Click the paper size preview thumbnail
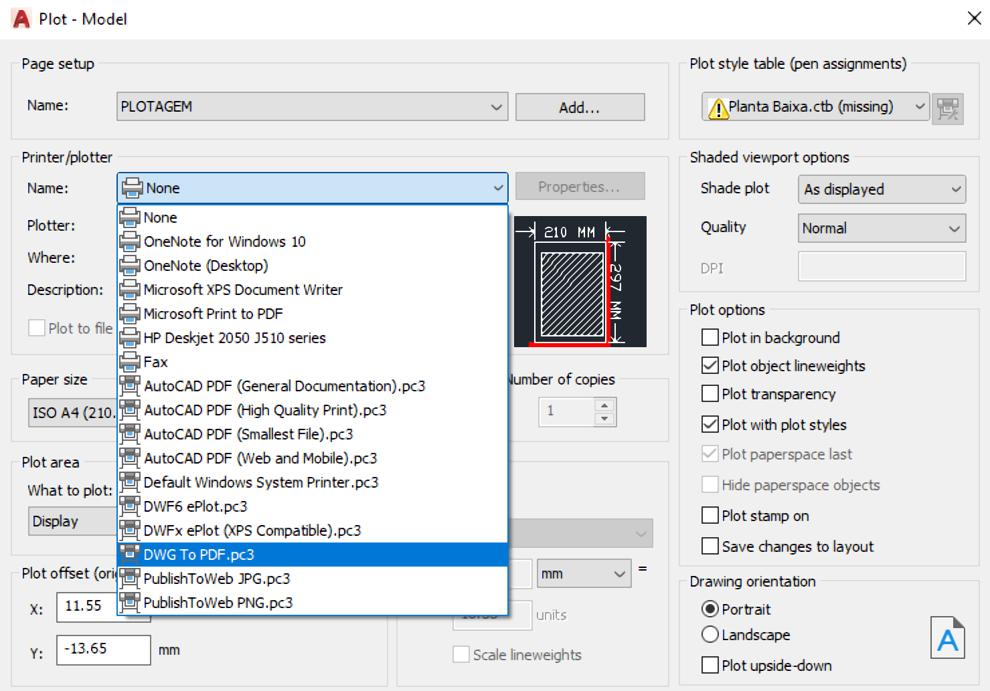This screenshot has height=691, width=990. (x=580, y=282)
